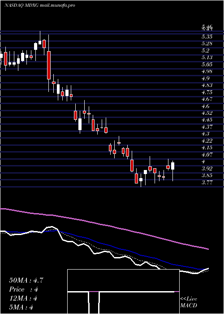The width and height of the screenshot is (224, 314).
Task: Click the 5.28 price axis label
Action: pyautogui.click(x=207, y=44)
